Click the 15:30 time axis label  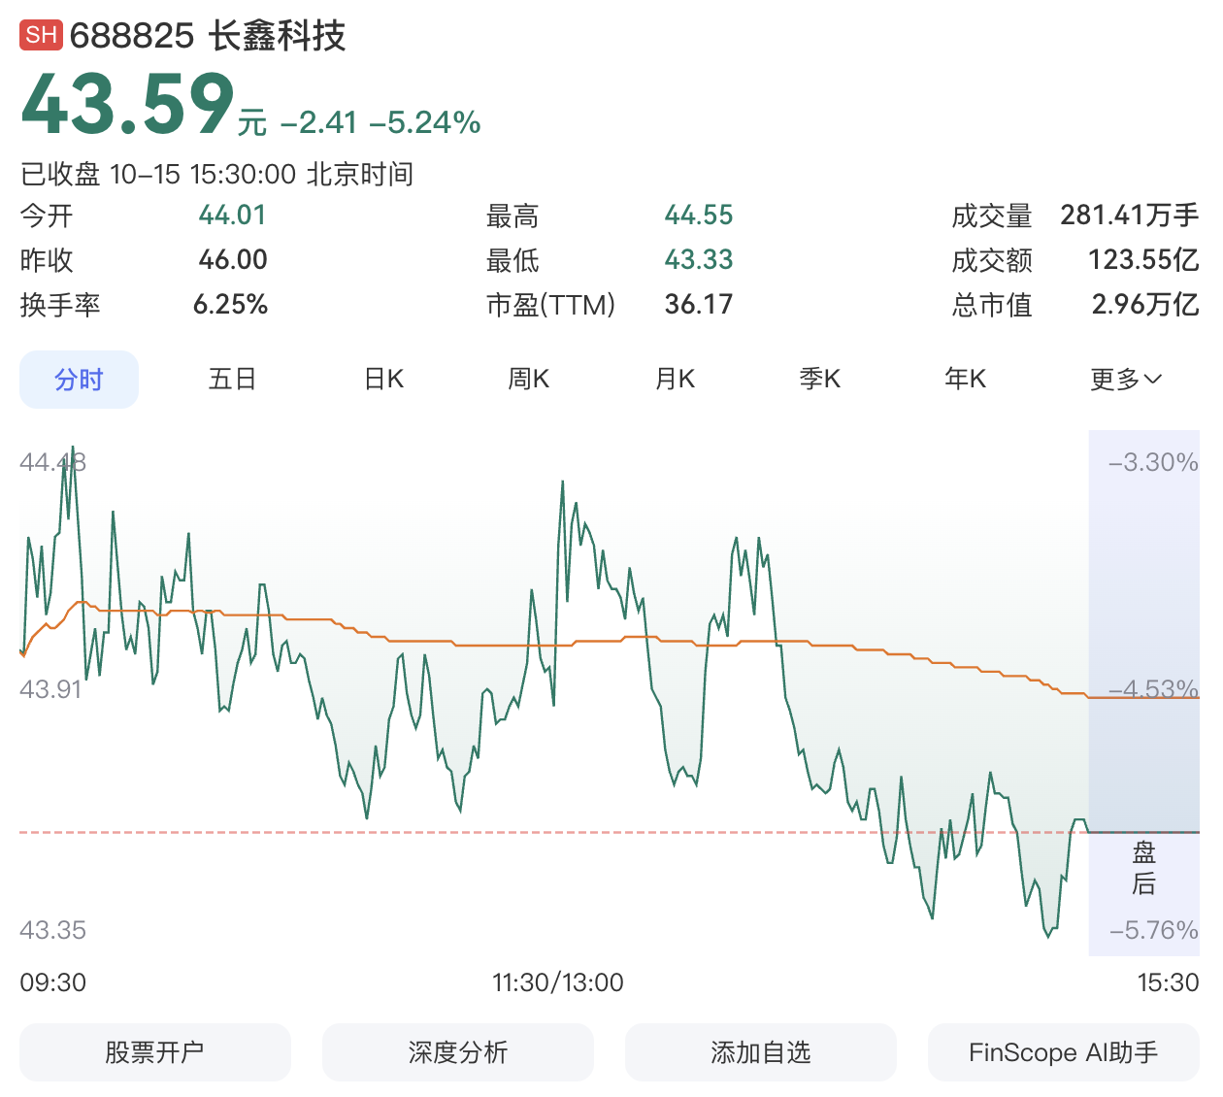(1168, 982)
